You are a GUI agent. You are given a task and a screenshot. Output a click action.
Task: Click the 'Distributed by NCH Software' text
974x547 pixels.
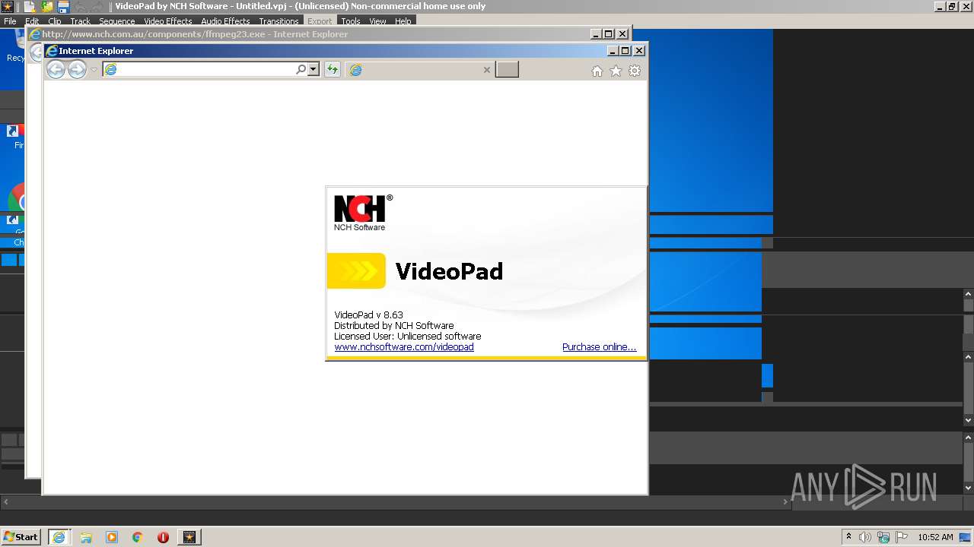(394, 325)
